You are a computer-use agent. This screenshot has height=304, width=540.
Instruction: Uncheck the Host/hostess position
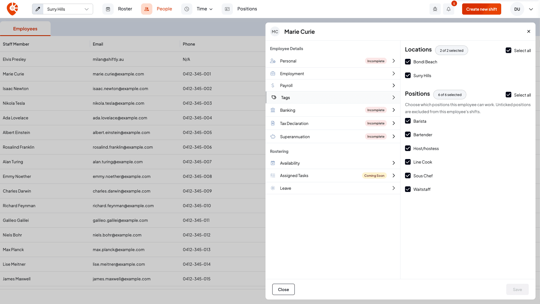[408, 148]
